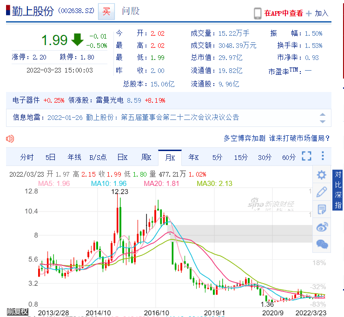Switch to the 日K chart tab
The image size is (344, 317).
123,157
